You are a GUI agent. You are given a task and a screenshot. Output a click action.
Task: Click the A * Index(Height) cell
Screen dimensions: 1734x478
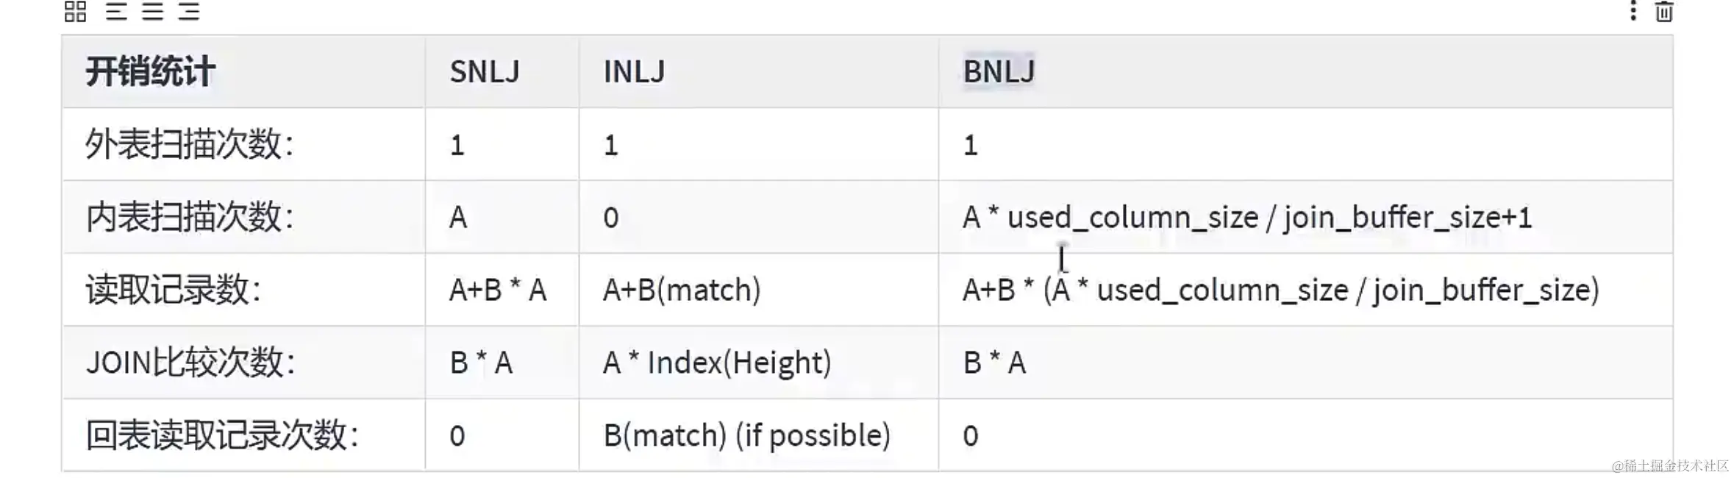point(717,363)
